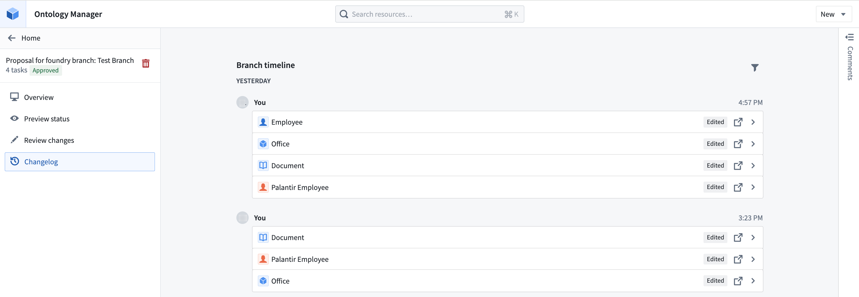Open the 3:23 PM Palantir Employee external link
859x297 pixels.
click(738, 259)
